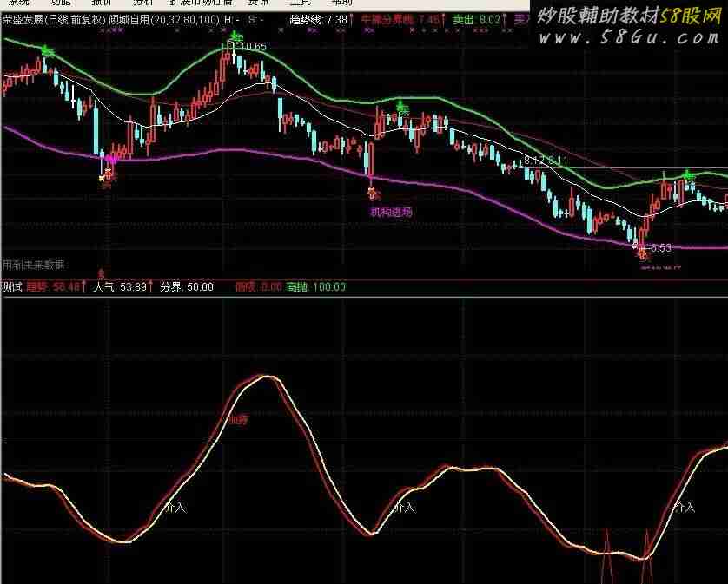Click the 机构进场 signal label
This screenshot has width=728, height=584.
point(391,211)
